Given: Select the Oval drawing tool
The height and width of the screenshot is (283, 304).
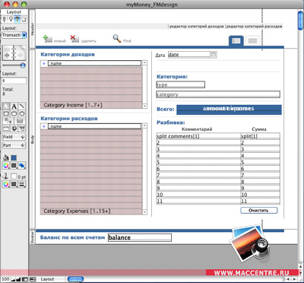Looking at the screenshot, I should click(22, 113).
